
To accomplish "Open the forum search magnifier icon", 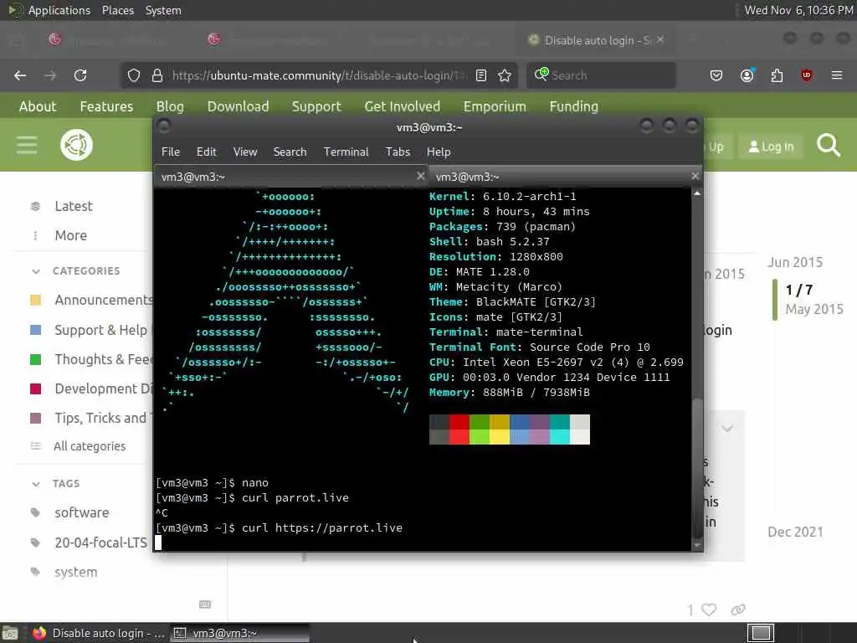I will [x=829, y=146].
